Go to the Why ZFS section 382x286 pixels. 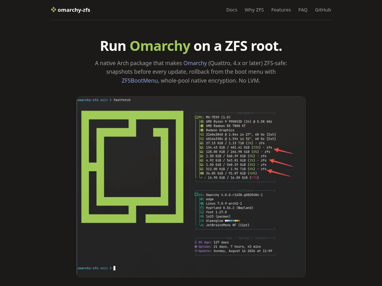pyautogui.click(x=254, y=10)
